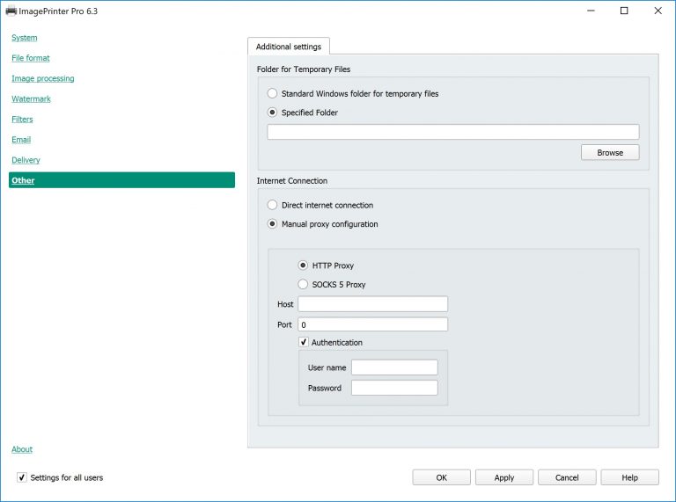Choose Standard Windows folder for temporary files
This screenshot has height=502, width=676.
click(353, 93)
